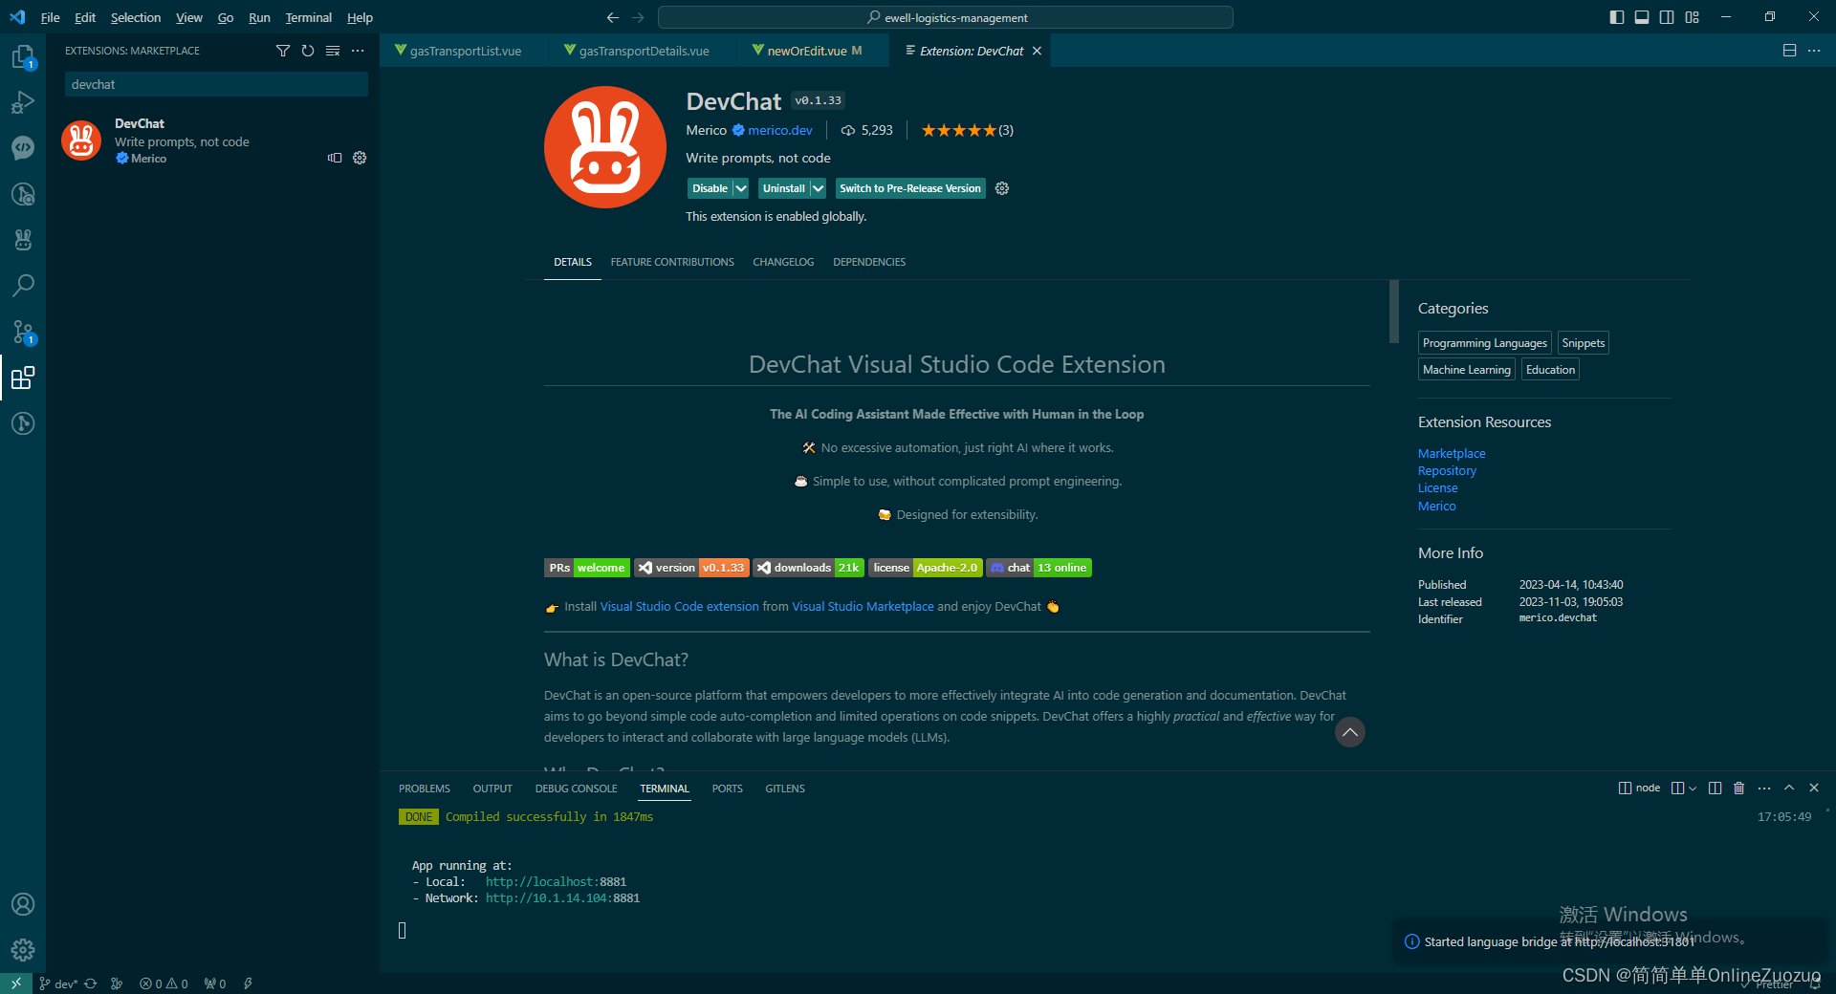
Task: Click sync-ignored icon on DevChat list item
Action: click(335, 158)
